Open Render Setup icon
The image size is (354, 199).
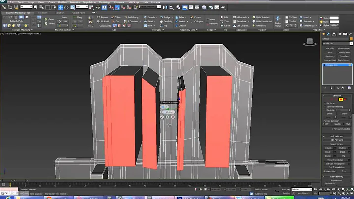[211, 7]
